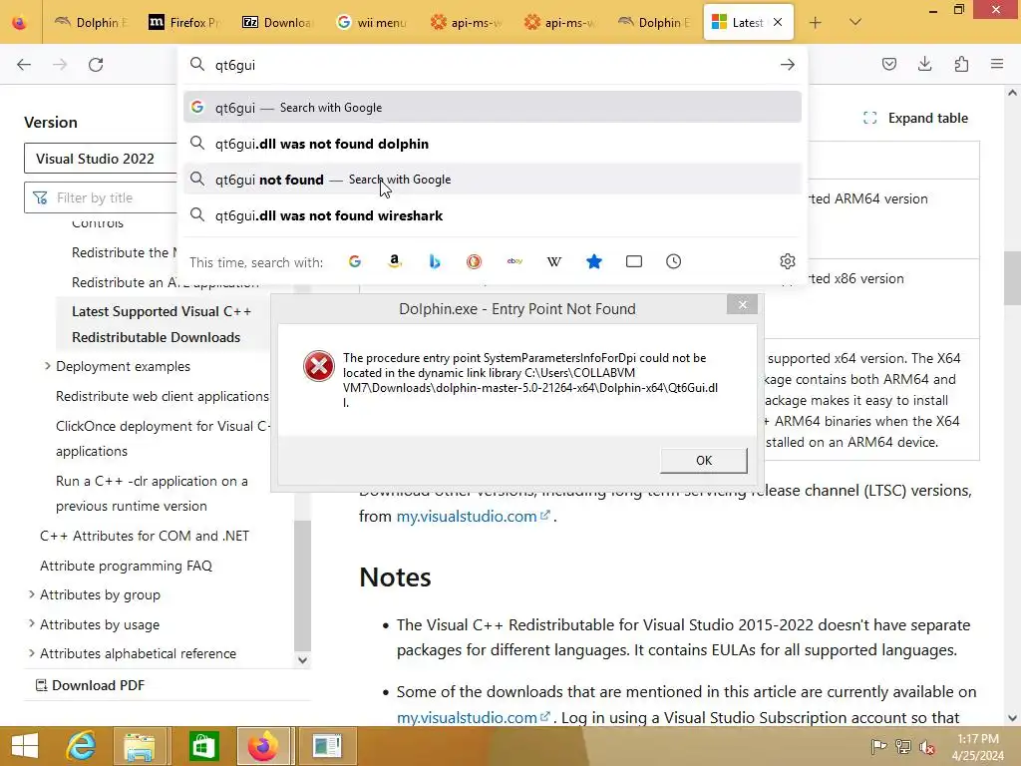This screenshot has width=1021, height=766.
Task: Open the Windows Store taskbar icon
Action: click(203, 746)
